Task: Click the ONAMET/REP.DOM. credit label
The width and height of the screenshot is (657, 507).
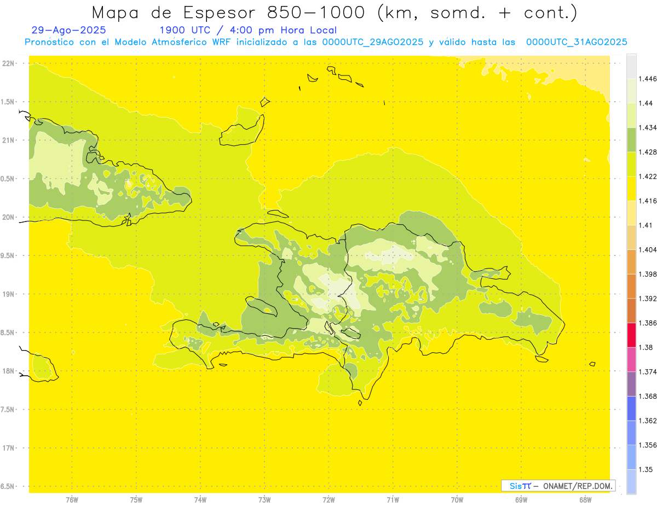Action: tap(577, 486)
